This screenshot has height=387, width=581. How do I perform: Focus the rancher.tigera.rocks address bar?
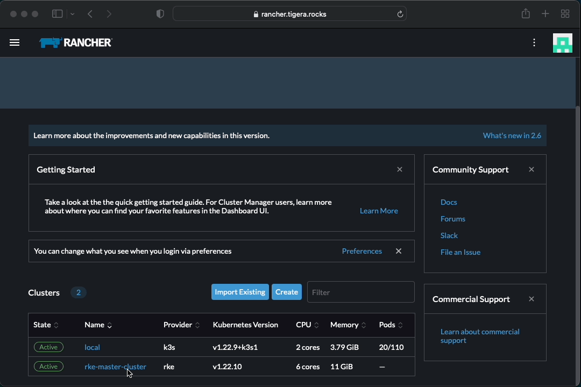(289, 14)
